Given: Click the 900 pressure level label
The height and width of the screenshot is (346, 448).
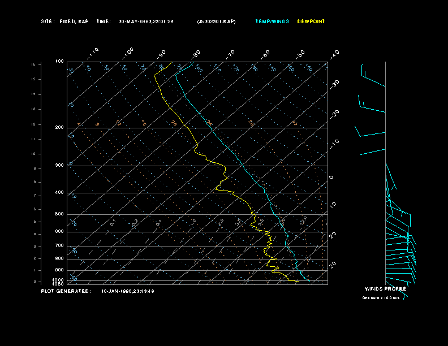Looking at the screenshot, I should click(x=59, y=270).
